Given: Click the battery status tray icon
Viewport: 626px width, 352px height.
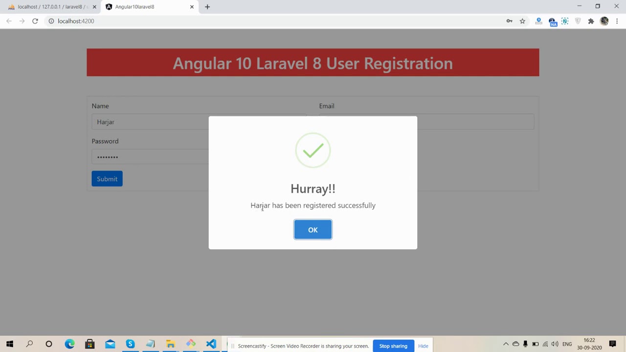Looking at the screenshot, I should 535,344.
